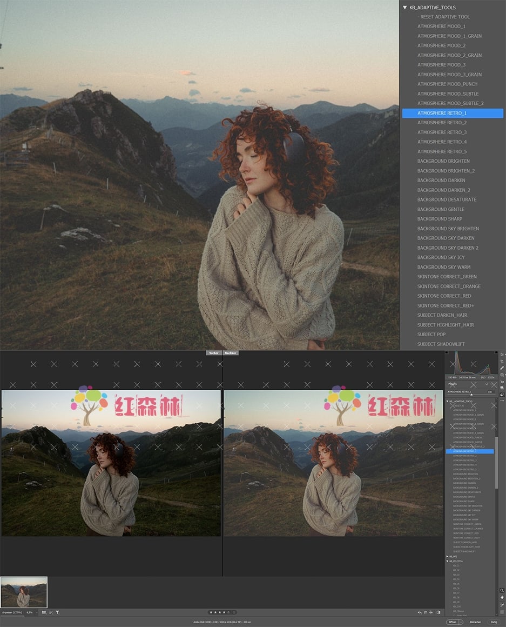
Task: Select SUBJECT POP in the enlarged list
Action: point(431,334)
